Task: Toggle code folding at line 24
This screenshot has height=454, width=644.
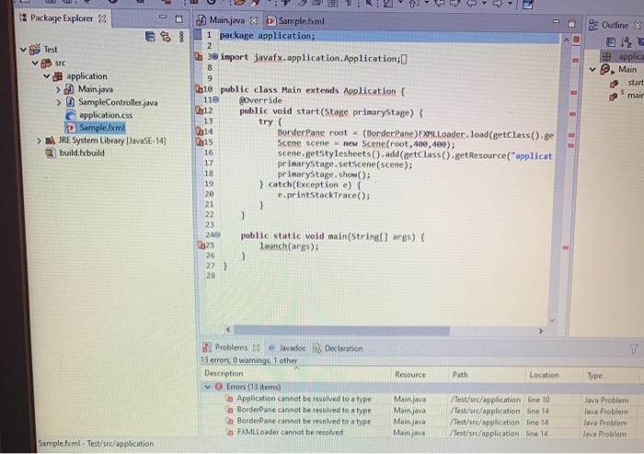Action: pyautogui.click(x=218, y=235)
